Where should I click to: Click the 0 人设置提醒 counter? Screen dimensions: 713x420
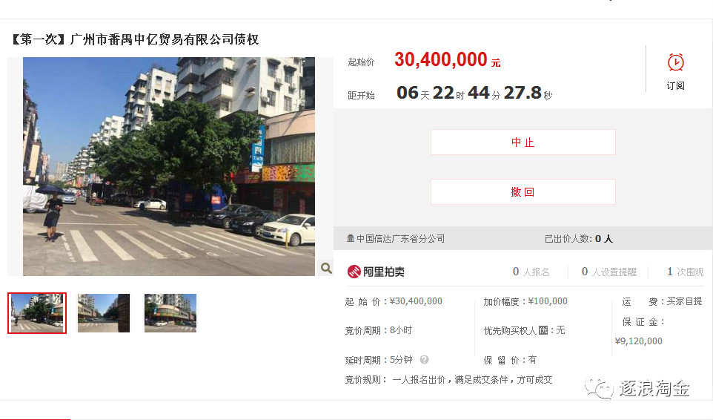[609, 272]
